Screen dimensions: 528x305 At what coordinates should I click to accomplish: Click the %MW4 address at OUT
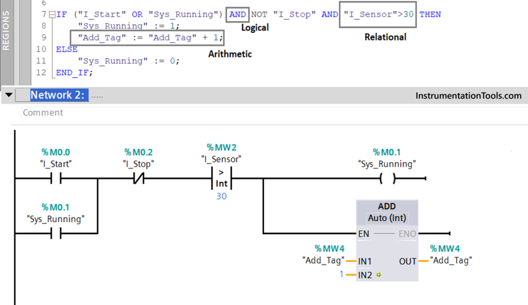pos(445,249)
